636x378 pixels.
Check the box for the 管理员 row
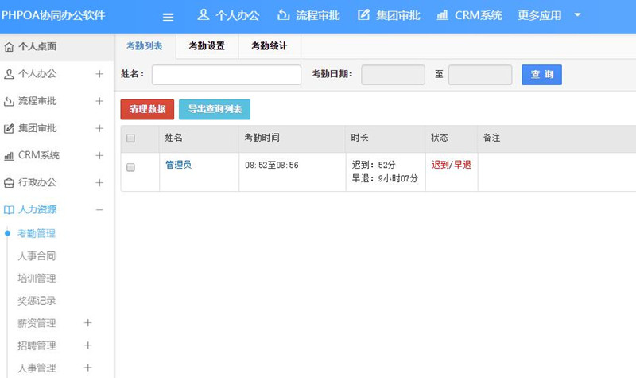(131, 167)
